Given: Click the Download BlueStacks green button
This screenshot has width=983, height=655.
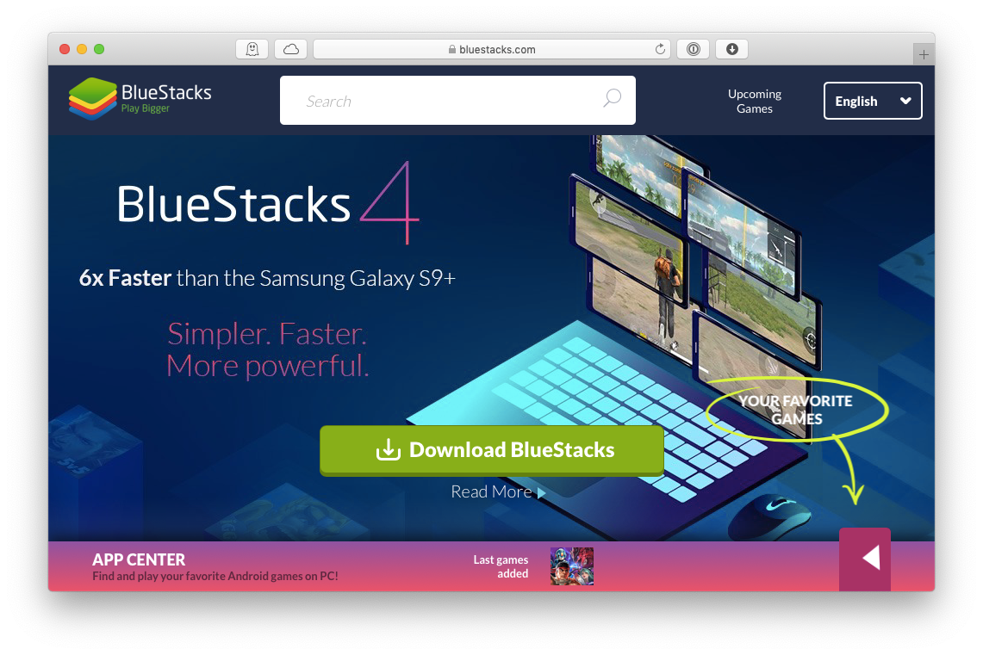Looking at the screenshot, I should pos(492,450).
